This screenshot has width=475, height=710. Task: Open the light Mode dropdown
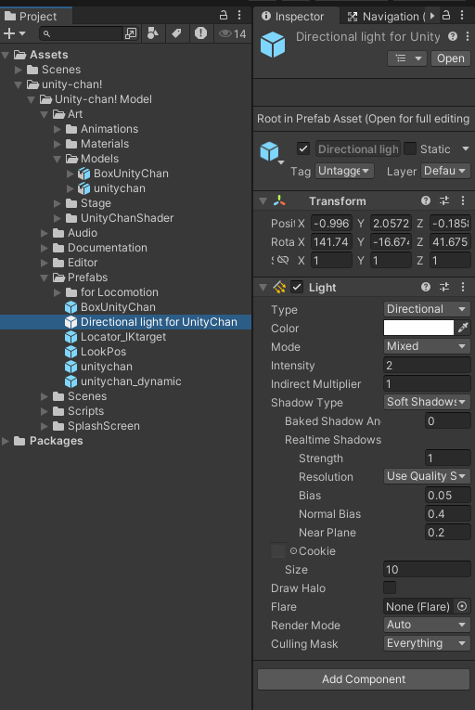[x=427, y=346]
